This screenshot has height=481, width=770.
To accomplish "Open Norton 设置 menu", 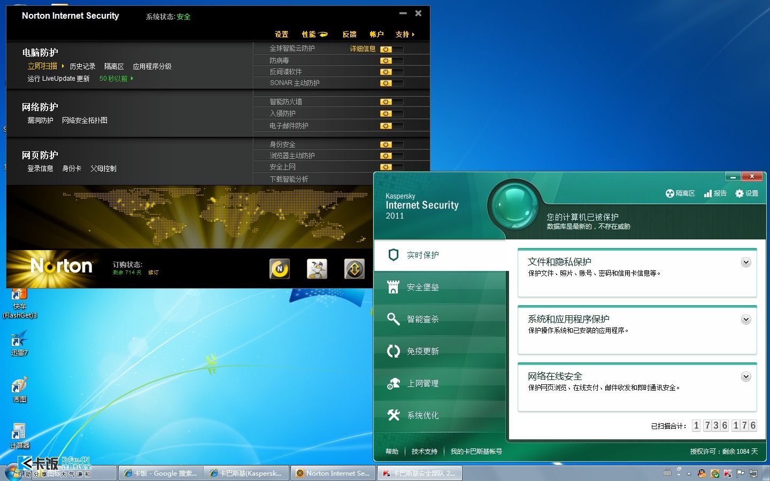I will 282,34.
